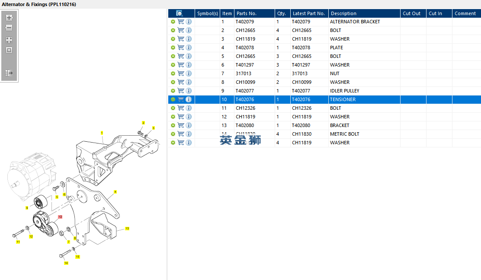Screen dimensions: 481x280
Task: Select part number T402080 in Parts No.
Action: click(x=245, y=125)
